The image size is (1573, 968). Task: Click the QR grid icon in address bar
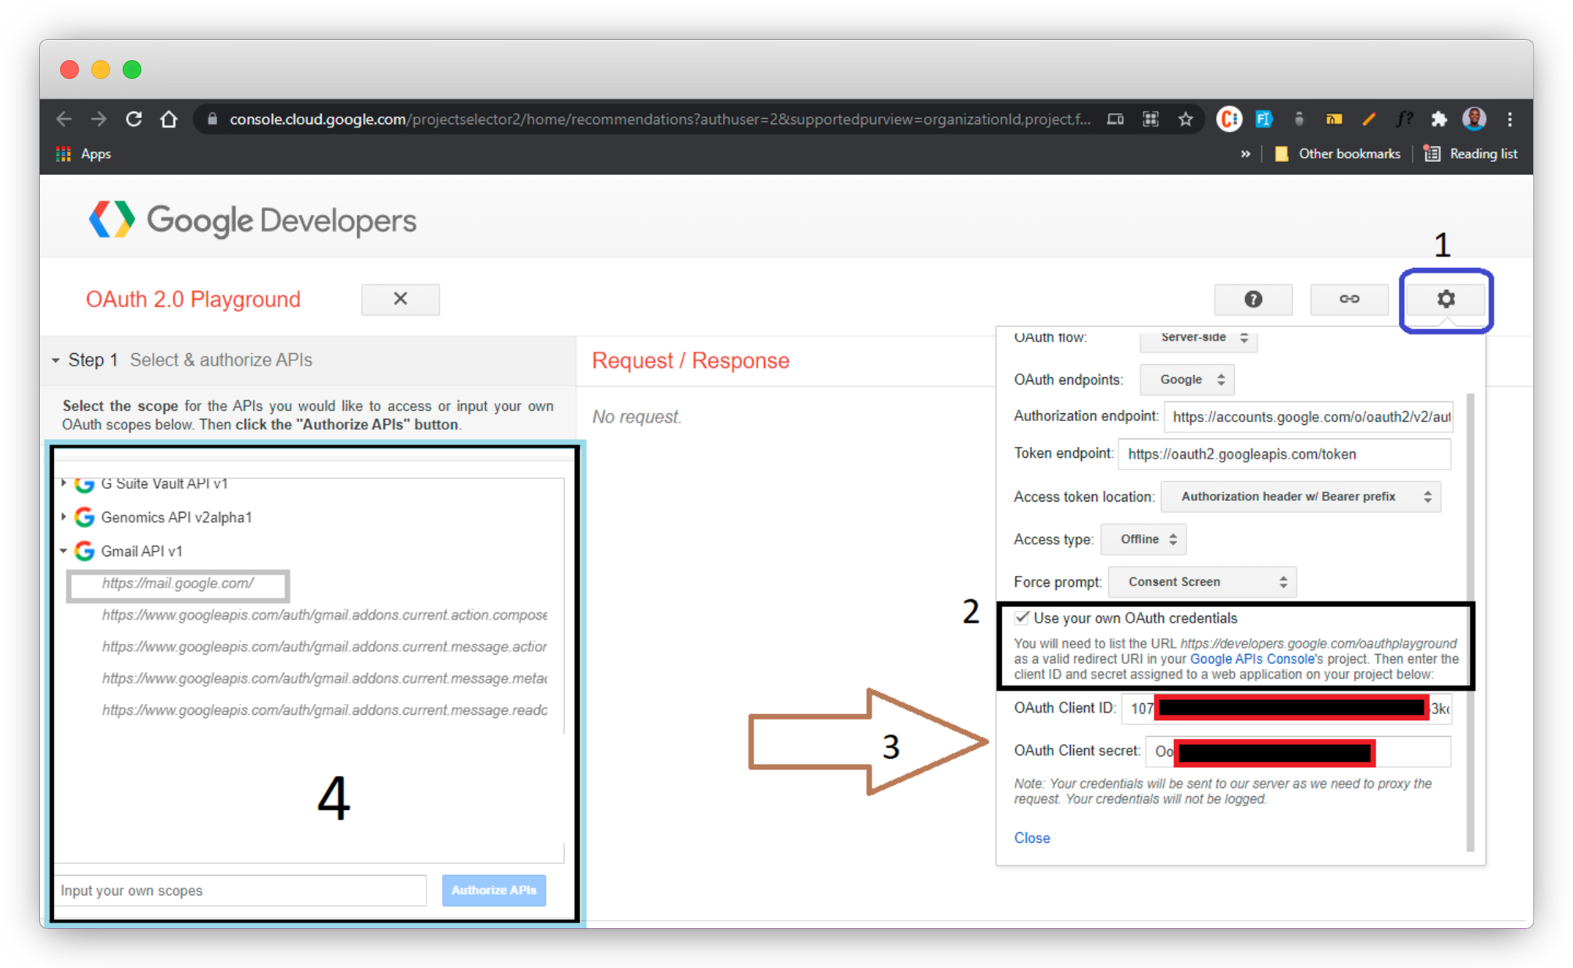coord(1150,119)
